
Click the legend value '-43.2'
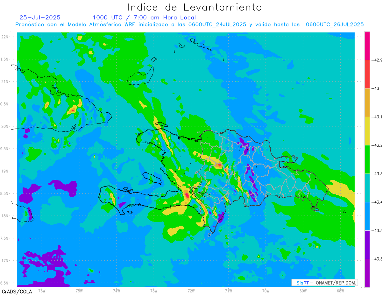point(377,145)
